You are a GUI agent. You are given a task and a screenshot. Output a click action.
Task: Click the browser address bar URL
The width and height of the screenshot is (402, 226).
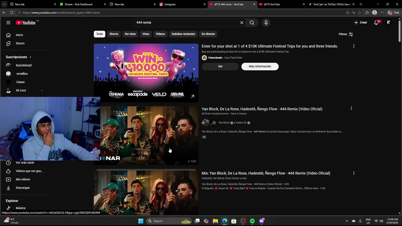[61, 13]
